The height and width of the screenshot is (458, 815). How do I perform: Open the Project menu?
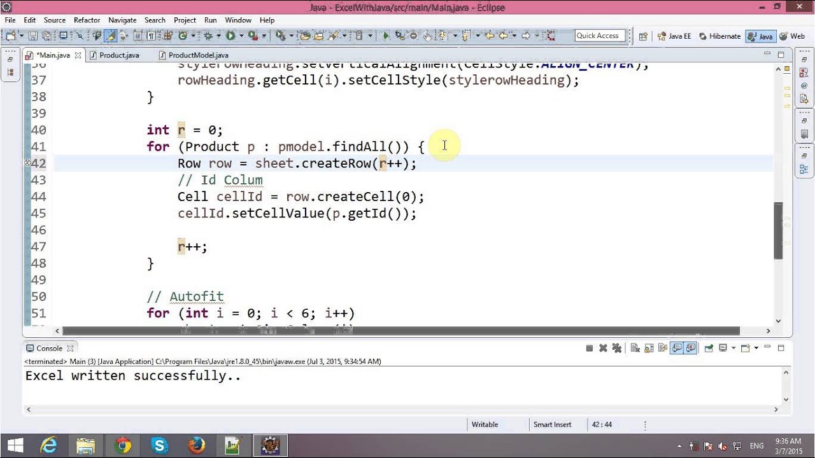click(185, 20)
